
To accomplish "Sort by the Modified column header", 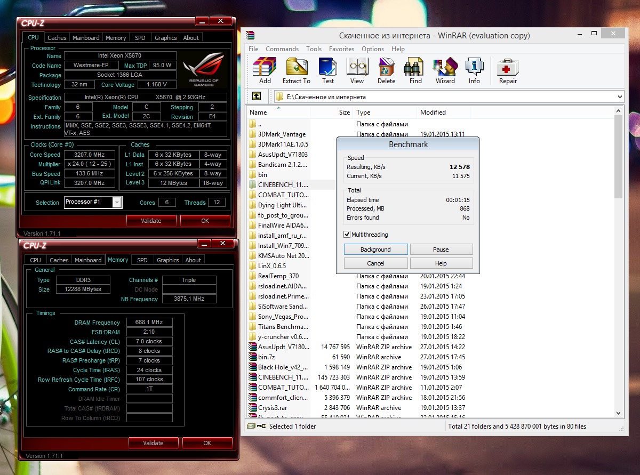I will (x=443, y=112).
